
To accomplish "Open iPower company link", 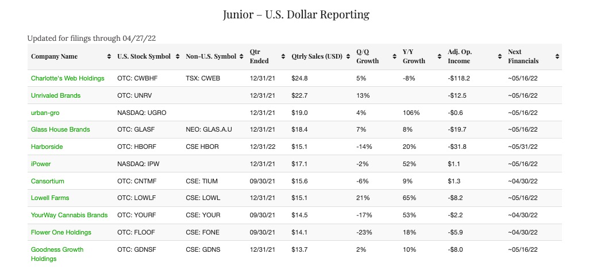I will (41, 164).
